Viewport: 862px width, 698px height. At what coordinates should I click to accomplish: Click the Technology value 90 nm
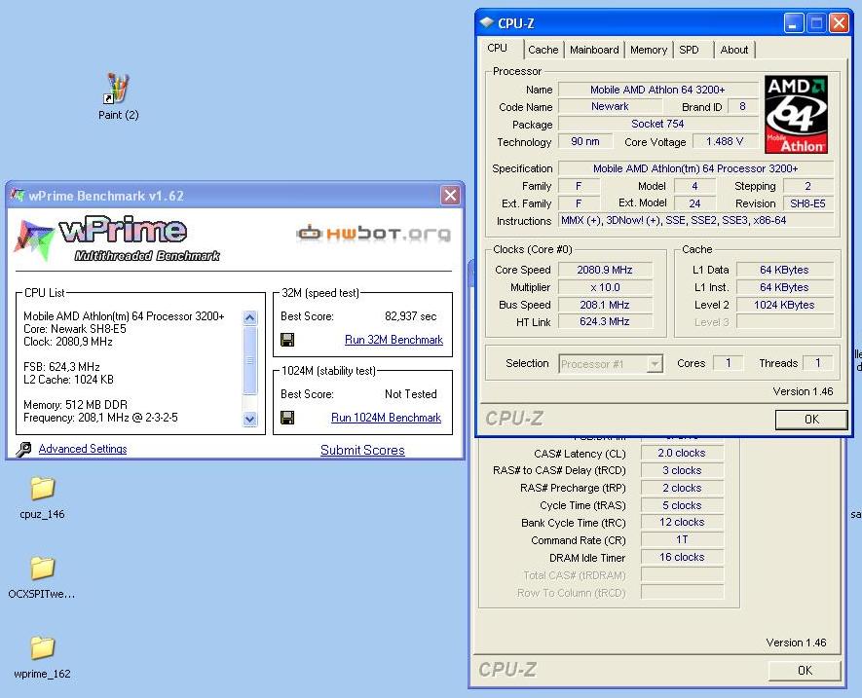tap(585, 142)
